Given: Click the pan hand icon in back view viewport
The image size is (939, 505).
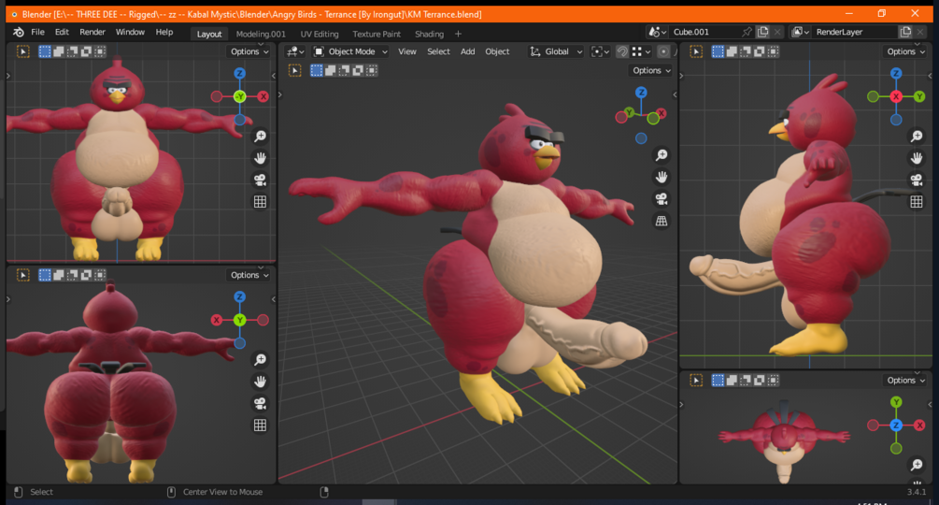Looking at the screenshot, I should click(x=260, y=382).
